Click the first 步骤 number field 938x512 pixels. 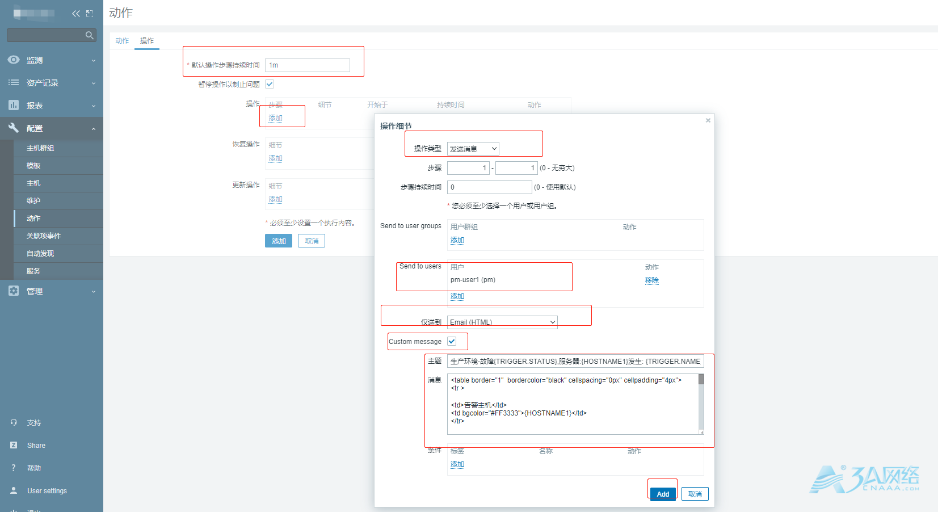[x=468, y=168]
